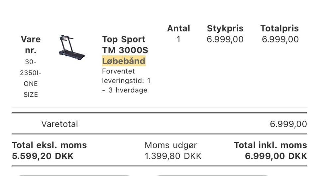319x176 pixels.
Task: Select the Varetotal amount 6.999,00
Action: [288, 124]
